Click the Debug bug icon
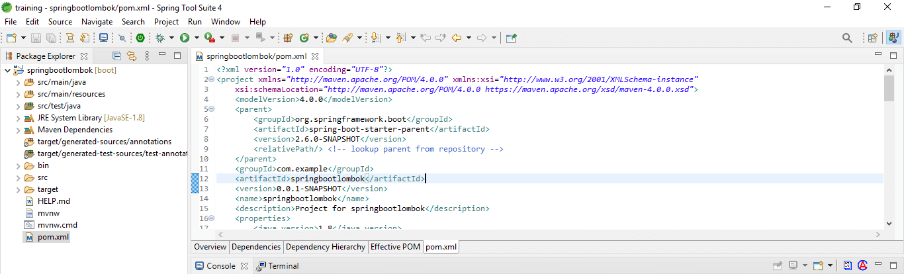Image resolution: width=904 pixels, height=274 pixels. tap(160, 38)
